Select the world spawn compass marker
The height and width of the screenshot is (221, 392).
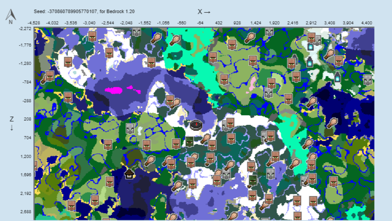196,125
